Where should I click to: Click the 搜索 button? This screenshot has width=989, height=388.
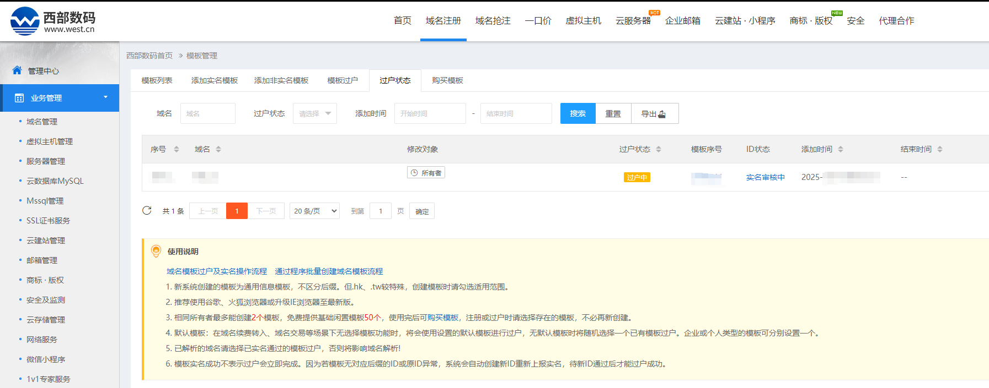(x=578, y=113)
